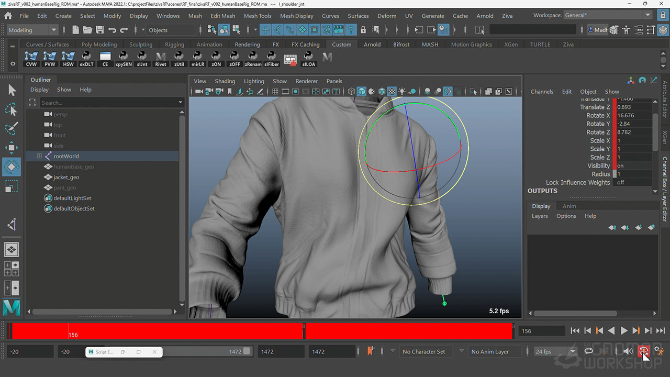
Task: Click the zRenam shelf icon
Action: 253,59
